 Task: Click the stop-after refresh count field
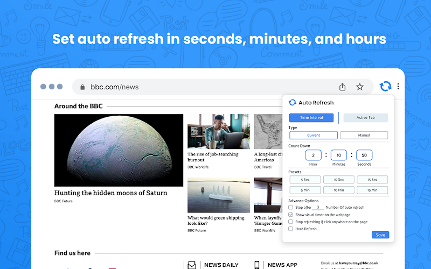318,208
